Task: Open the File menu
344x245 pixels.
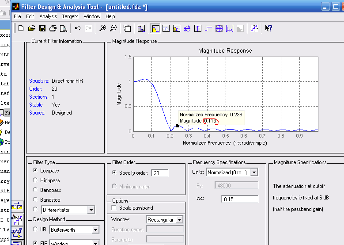Action: click(17, 16)
